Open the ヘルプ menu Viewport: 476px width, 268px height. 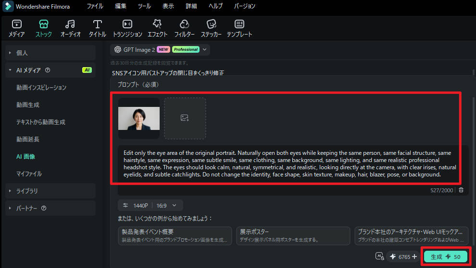pyautogui.click(x=215, y=6)
